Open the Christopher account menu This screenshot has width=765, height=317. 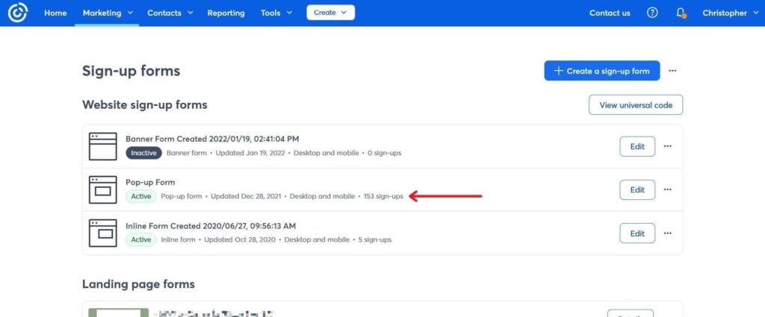click(731, 13)
